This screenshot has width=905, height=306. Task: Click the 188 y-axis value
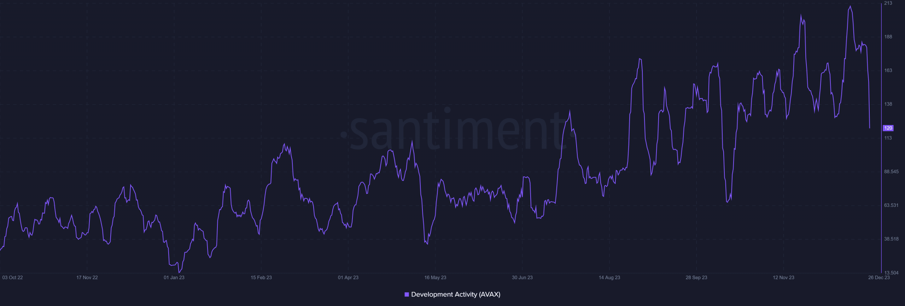(888, 37)
